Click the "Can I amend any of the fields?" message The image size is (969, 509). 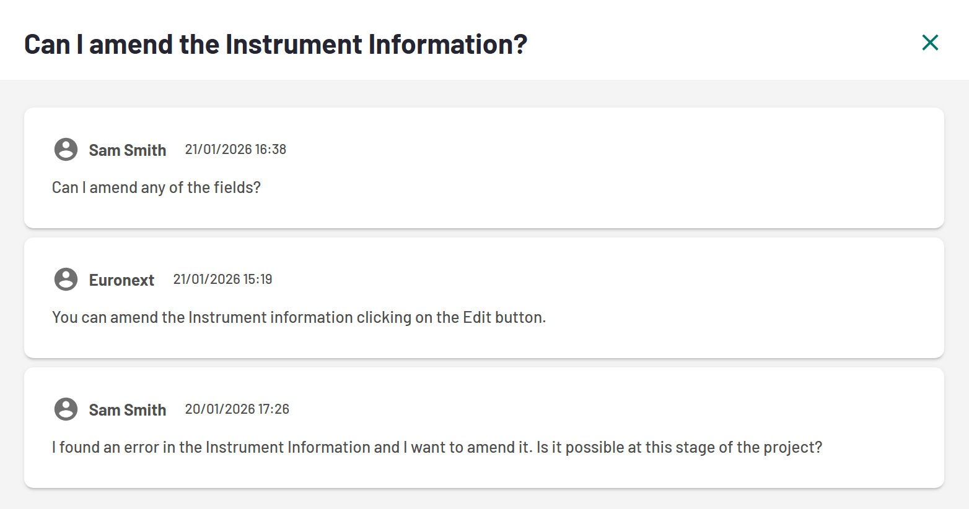[156, 187]
